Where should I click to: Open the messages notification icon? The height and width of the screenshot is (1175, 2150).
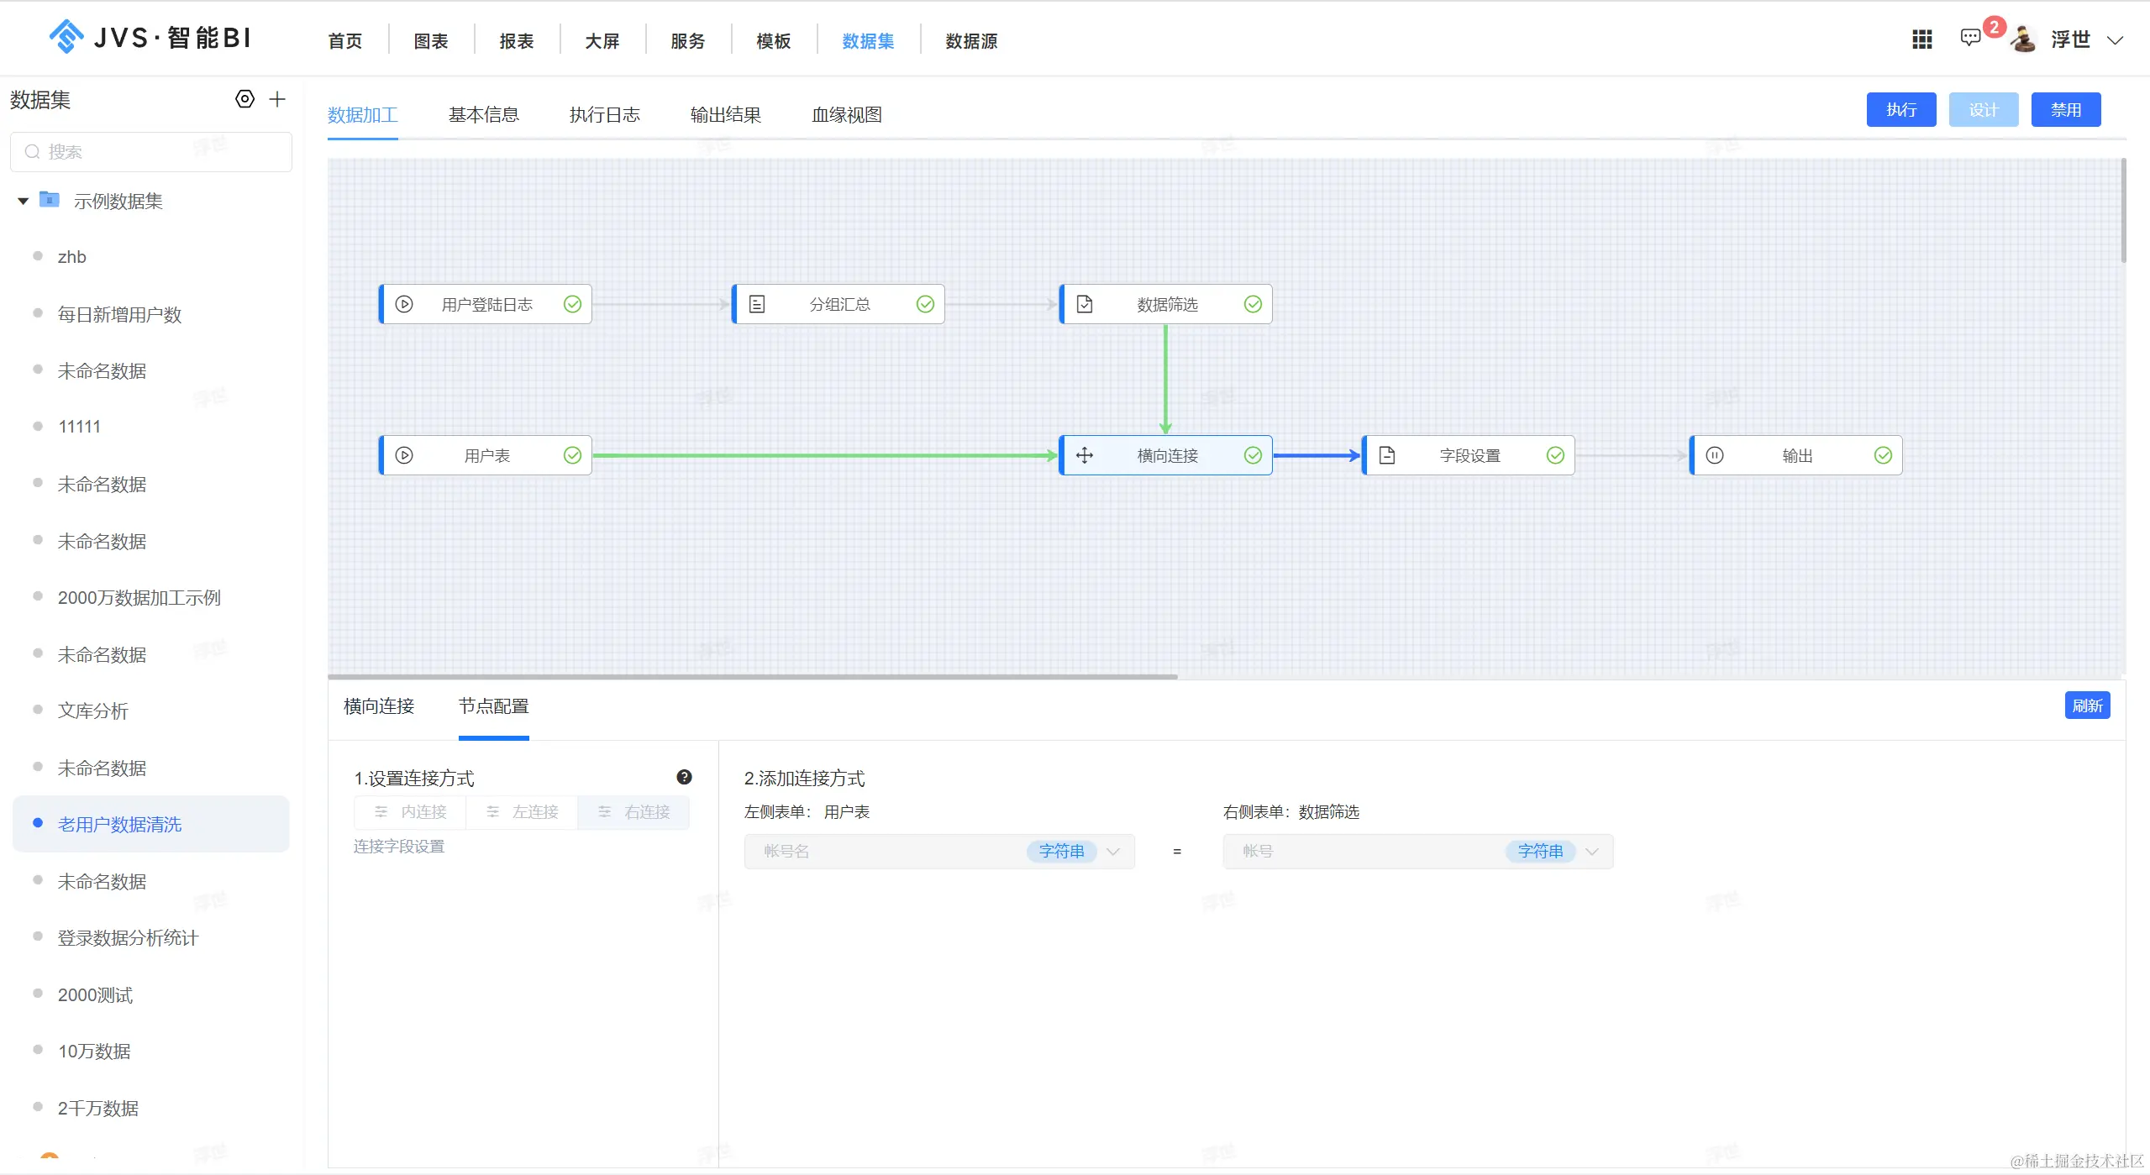(1970, 38)
